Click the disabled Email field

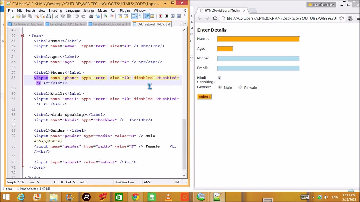pyautogui.click(x=258, y=68)
